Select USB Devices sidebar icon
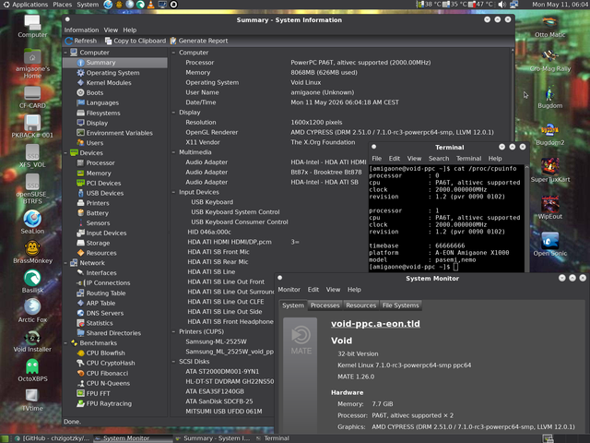The image size is (590, 443). coord(80,193)
